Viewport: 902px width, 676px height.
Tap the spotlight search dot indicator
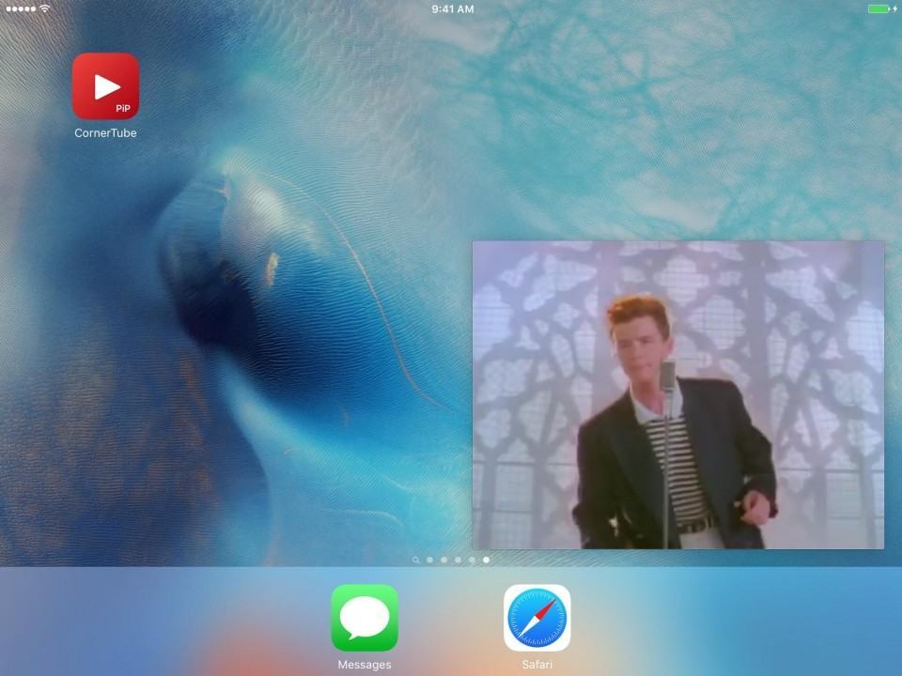416,561
